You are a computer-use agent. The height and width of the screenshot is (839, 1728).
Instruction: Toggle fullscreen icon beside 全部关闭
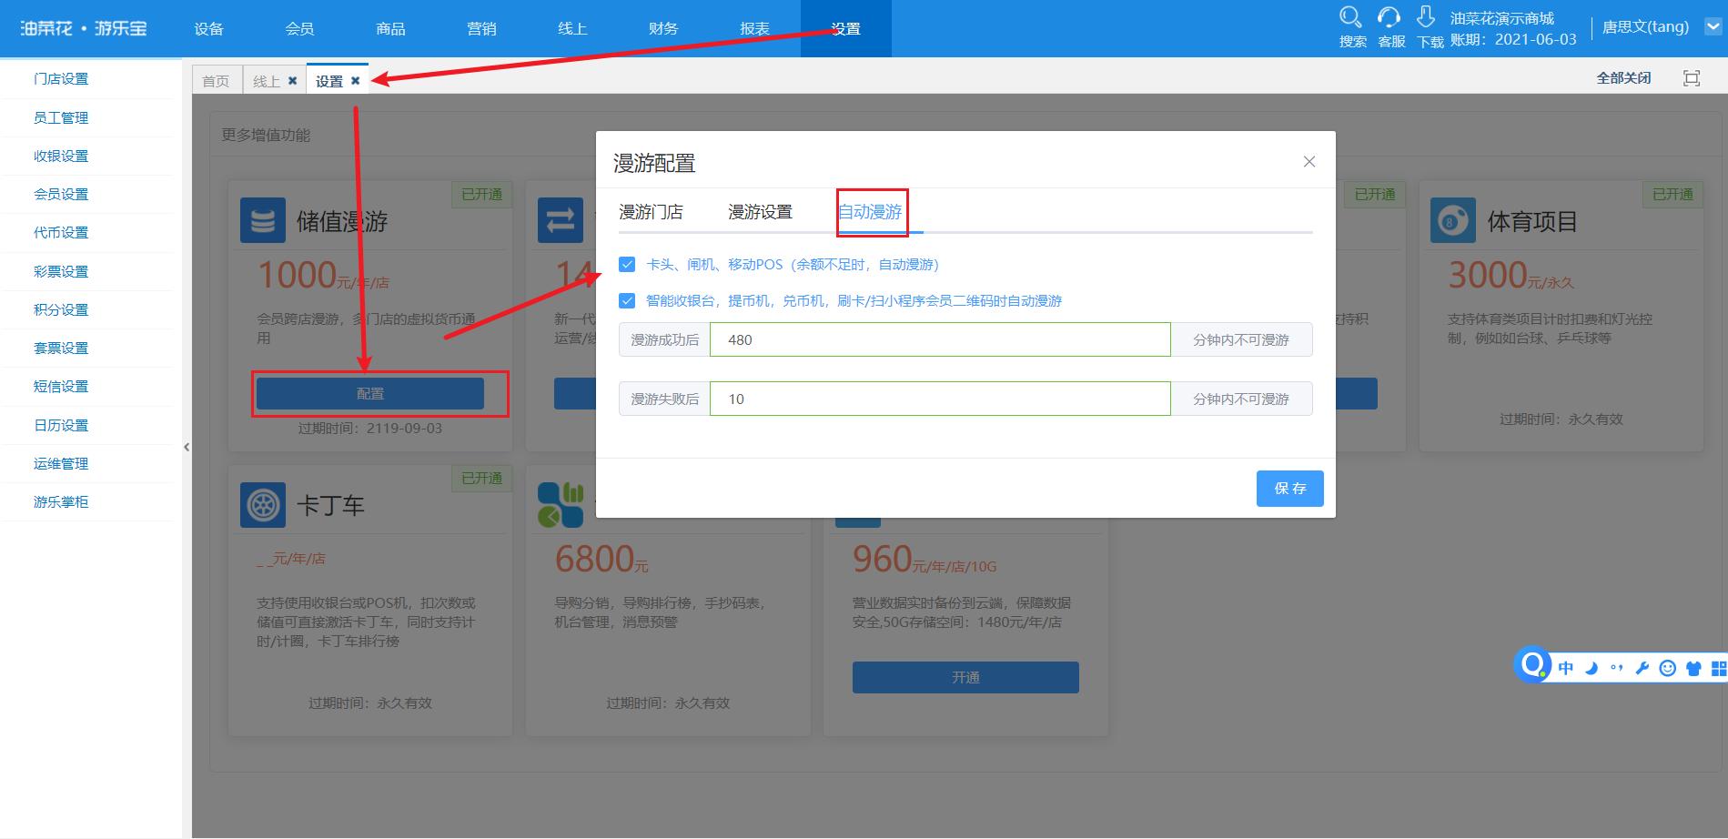pos(1692,78)
